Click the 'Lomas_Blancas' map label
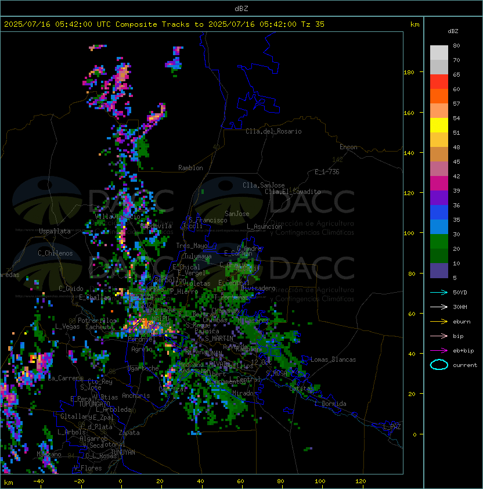The image size is (483, 489). point(333,359)
